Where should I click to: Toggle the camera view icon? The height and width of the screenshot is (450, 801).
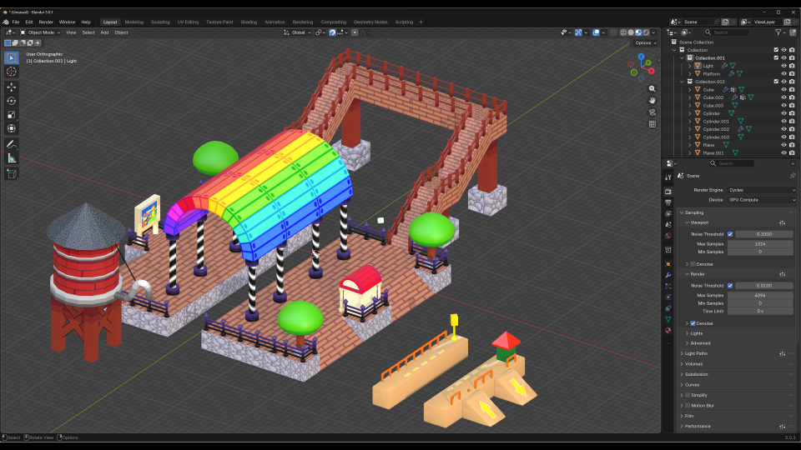tap(652, 112)
